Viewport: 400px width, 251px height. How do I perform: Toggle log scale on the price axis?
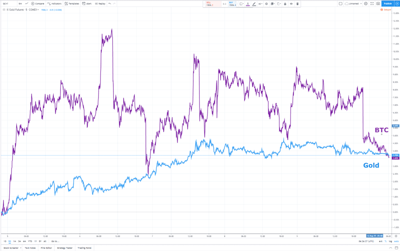click(x=390, y=241)
